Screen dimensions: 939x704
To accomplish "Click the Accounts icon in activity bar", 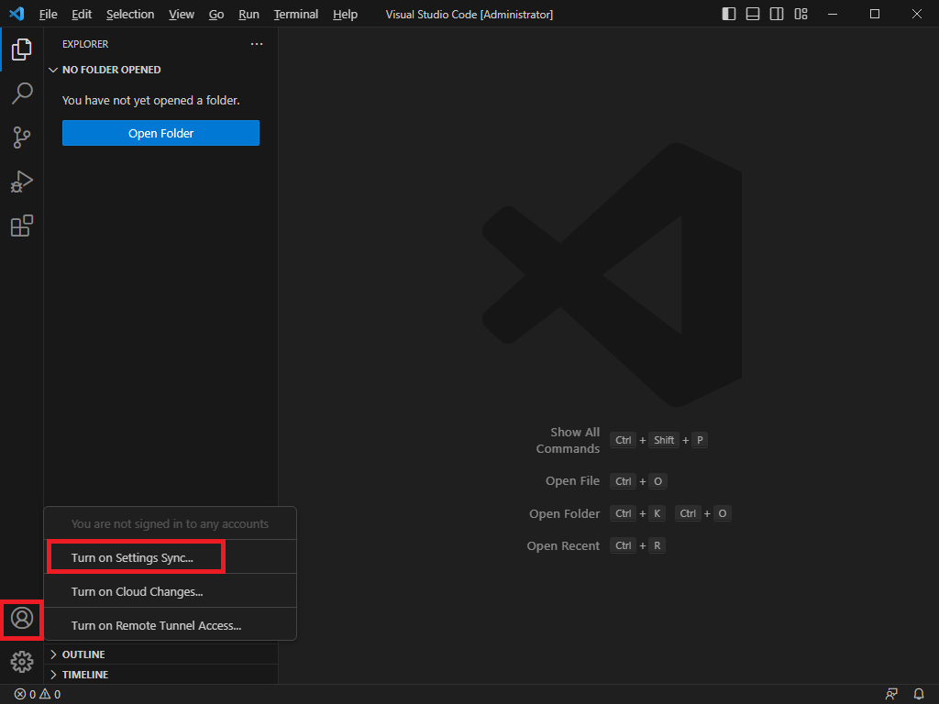I will (22, 619).
